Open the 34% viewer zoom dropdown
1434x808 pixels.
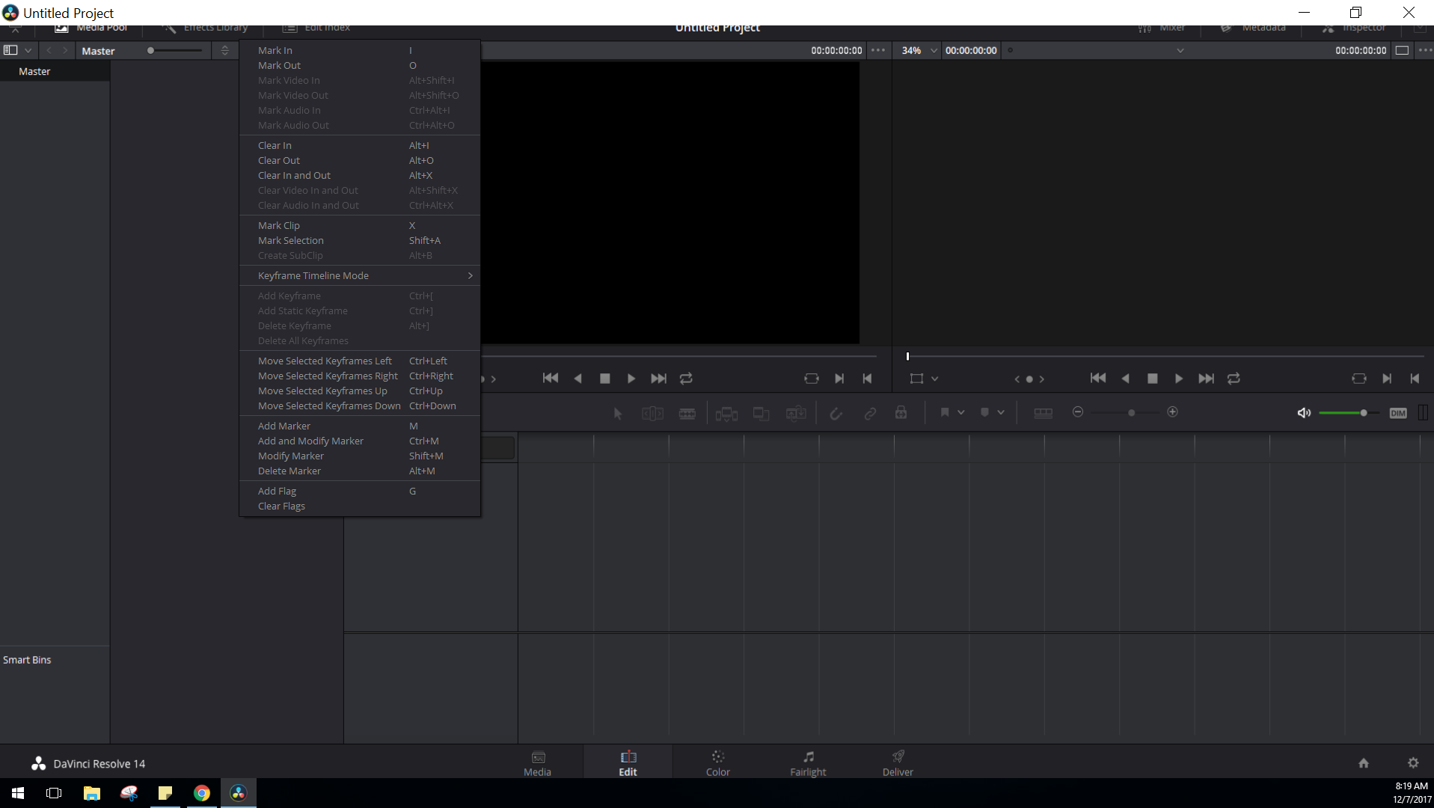(x=919, y=50)
